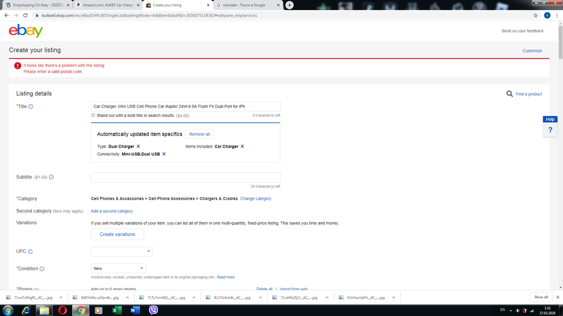This screenshot has height=316, width=563.
Task: Open UPC info icon
Action: [30, 251]
